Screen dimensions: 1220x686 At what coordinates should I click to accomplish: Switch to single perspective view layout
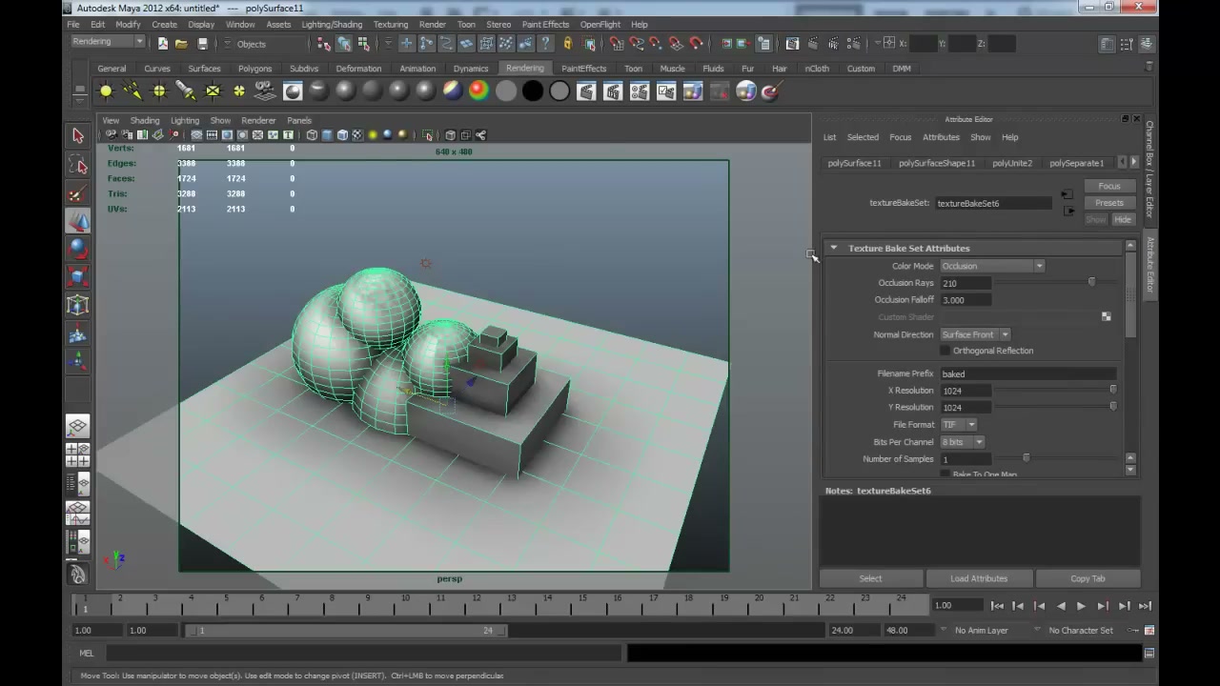click(x=78, y=426)
